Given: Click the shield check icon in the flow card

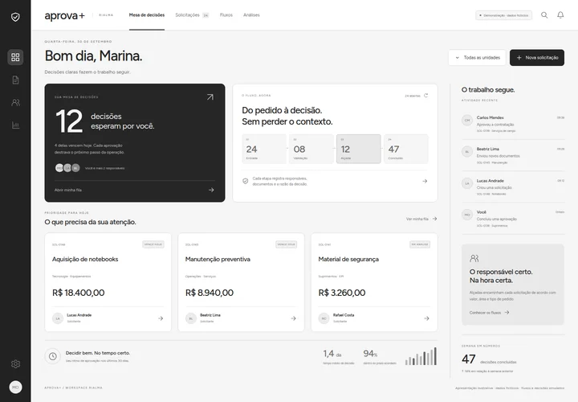Looking at the screenshot, I should (x=245, y=181).
